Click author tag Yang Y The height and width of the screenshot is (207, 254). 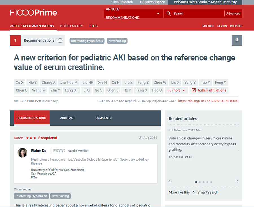190,83
